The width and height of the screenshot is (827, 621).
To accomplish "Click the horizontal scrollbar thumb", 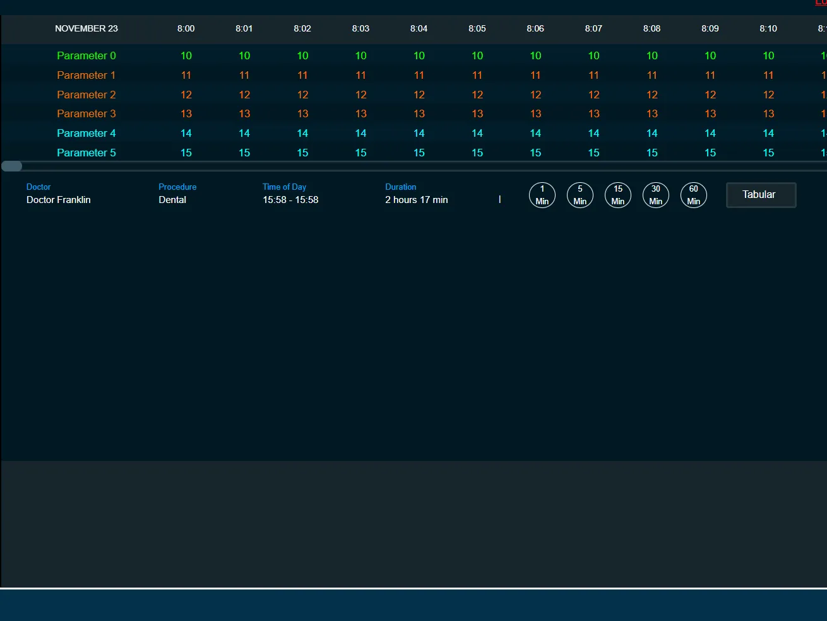I will click(12, 166).
